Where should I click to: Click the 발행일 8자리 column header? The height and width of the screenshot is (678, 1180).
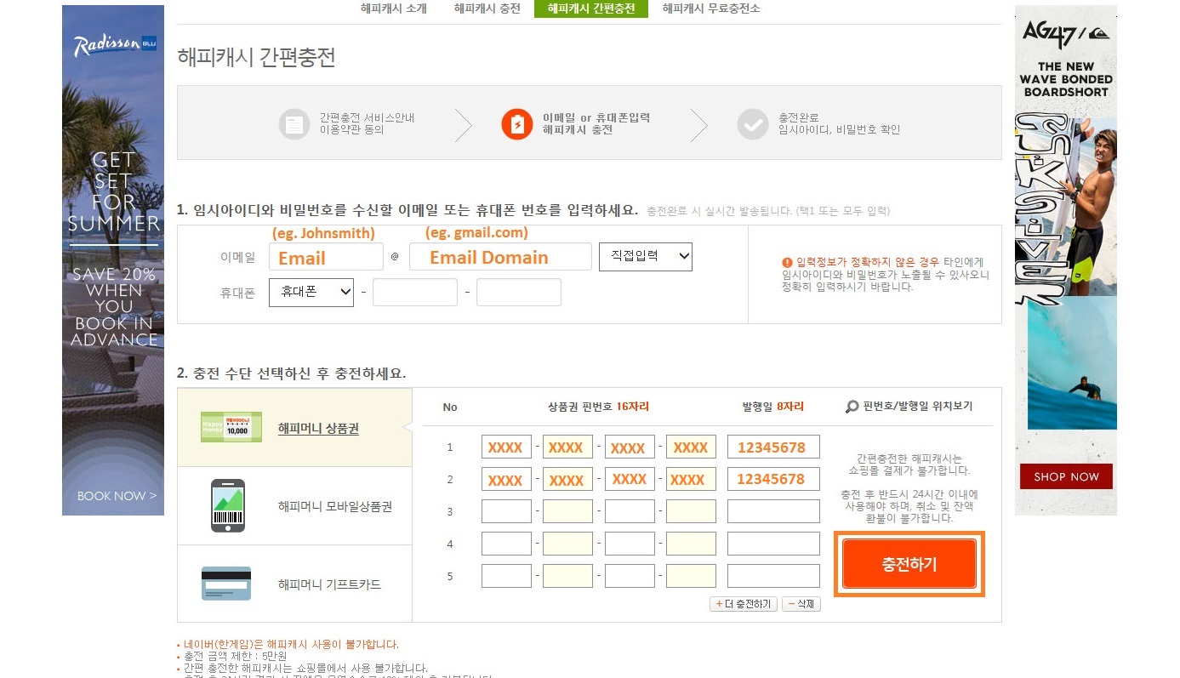coord(772,407)
